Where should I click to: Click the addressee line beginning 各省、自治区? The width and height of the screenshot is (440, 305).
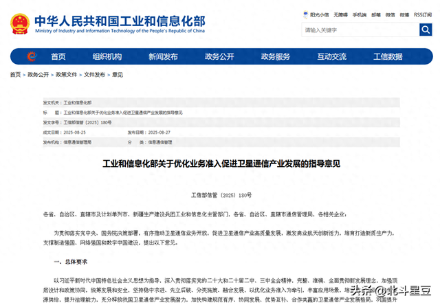tap(195, 214)
